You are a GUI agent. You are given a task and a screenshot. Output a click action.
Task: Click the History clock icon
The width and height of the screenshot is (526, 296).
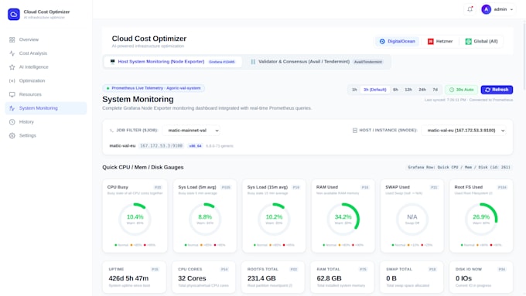point(12,122)
